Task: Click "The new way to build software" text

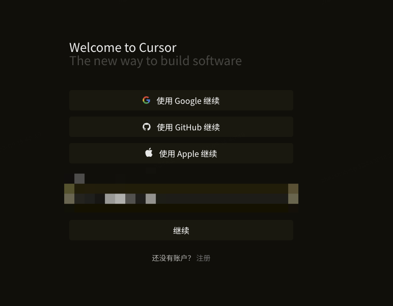Action: tap(155, 61)
